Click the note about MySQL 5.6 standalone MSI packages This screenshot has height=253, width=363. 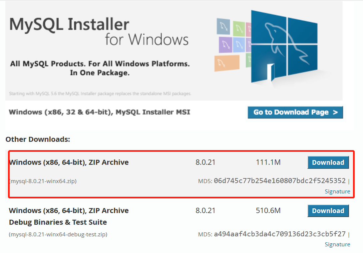coord(100,94)
